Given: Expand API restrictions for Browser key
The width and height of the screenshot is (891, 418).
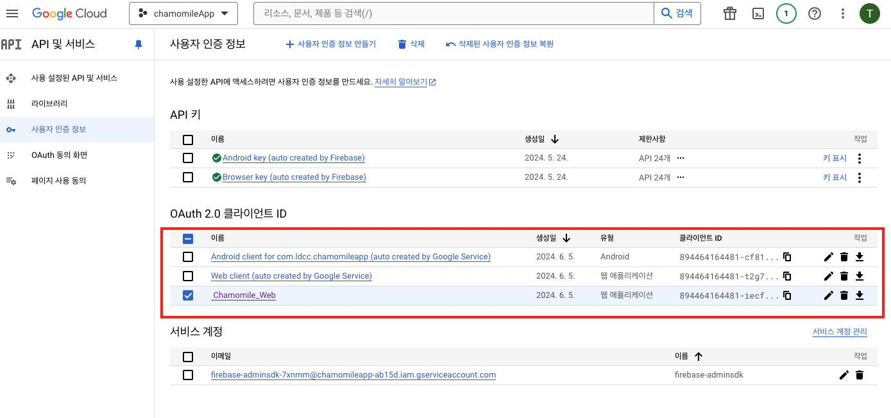Looking at the screenshot, I should tap(681, 177).
